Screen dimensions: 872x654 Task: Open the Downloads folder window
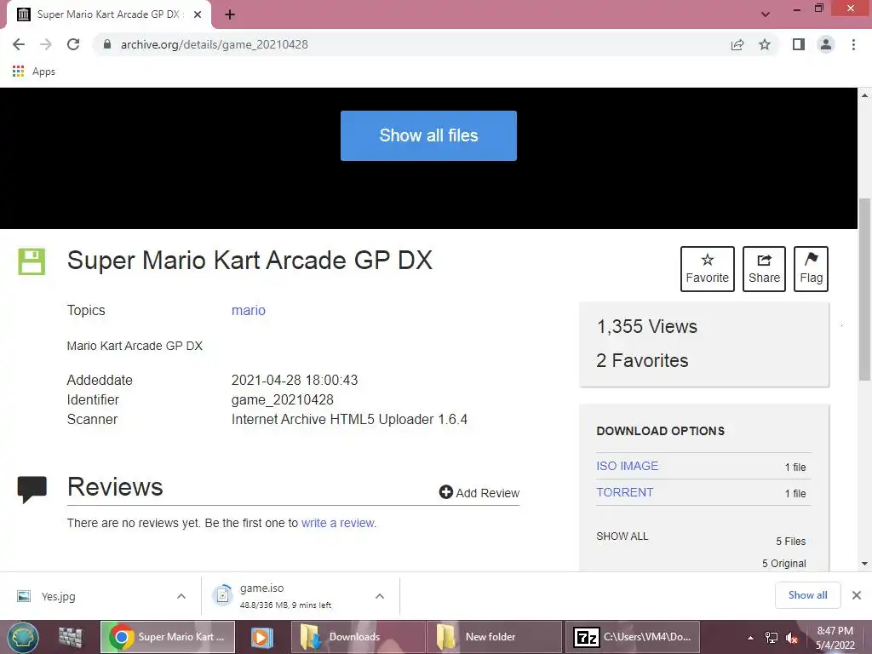[359, 637]
